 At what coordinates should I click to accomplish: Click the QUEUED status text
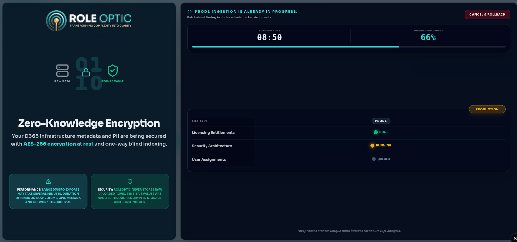tap(384, 159)
